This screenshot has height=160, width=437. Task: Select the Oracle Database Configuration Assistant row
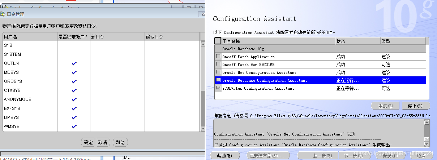pyautogui.click(x=320, y=80)
